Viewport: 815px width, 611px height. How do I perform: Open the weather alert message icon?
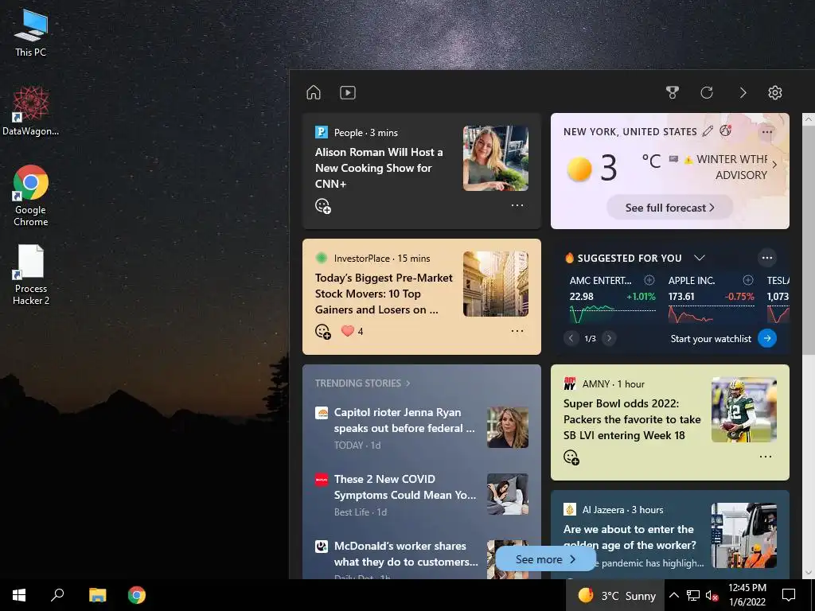coord(673,159)
